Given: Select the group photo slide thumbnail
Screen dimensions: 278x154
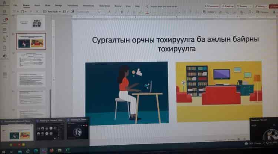Looking at the screenshot, I should click(x=31, y=23).
